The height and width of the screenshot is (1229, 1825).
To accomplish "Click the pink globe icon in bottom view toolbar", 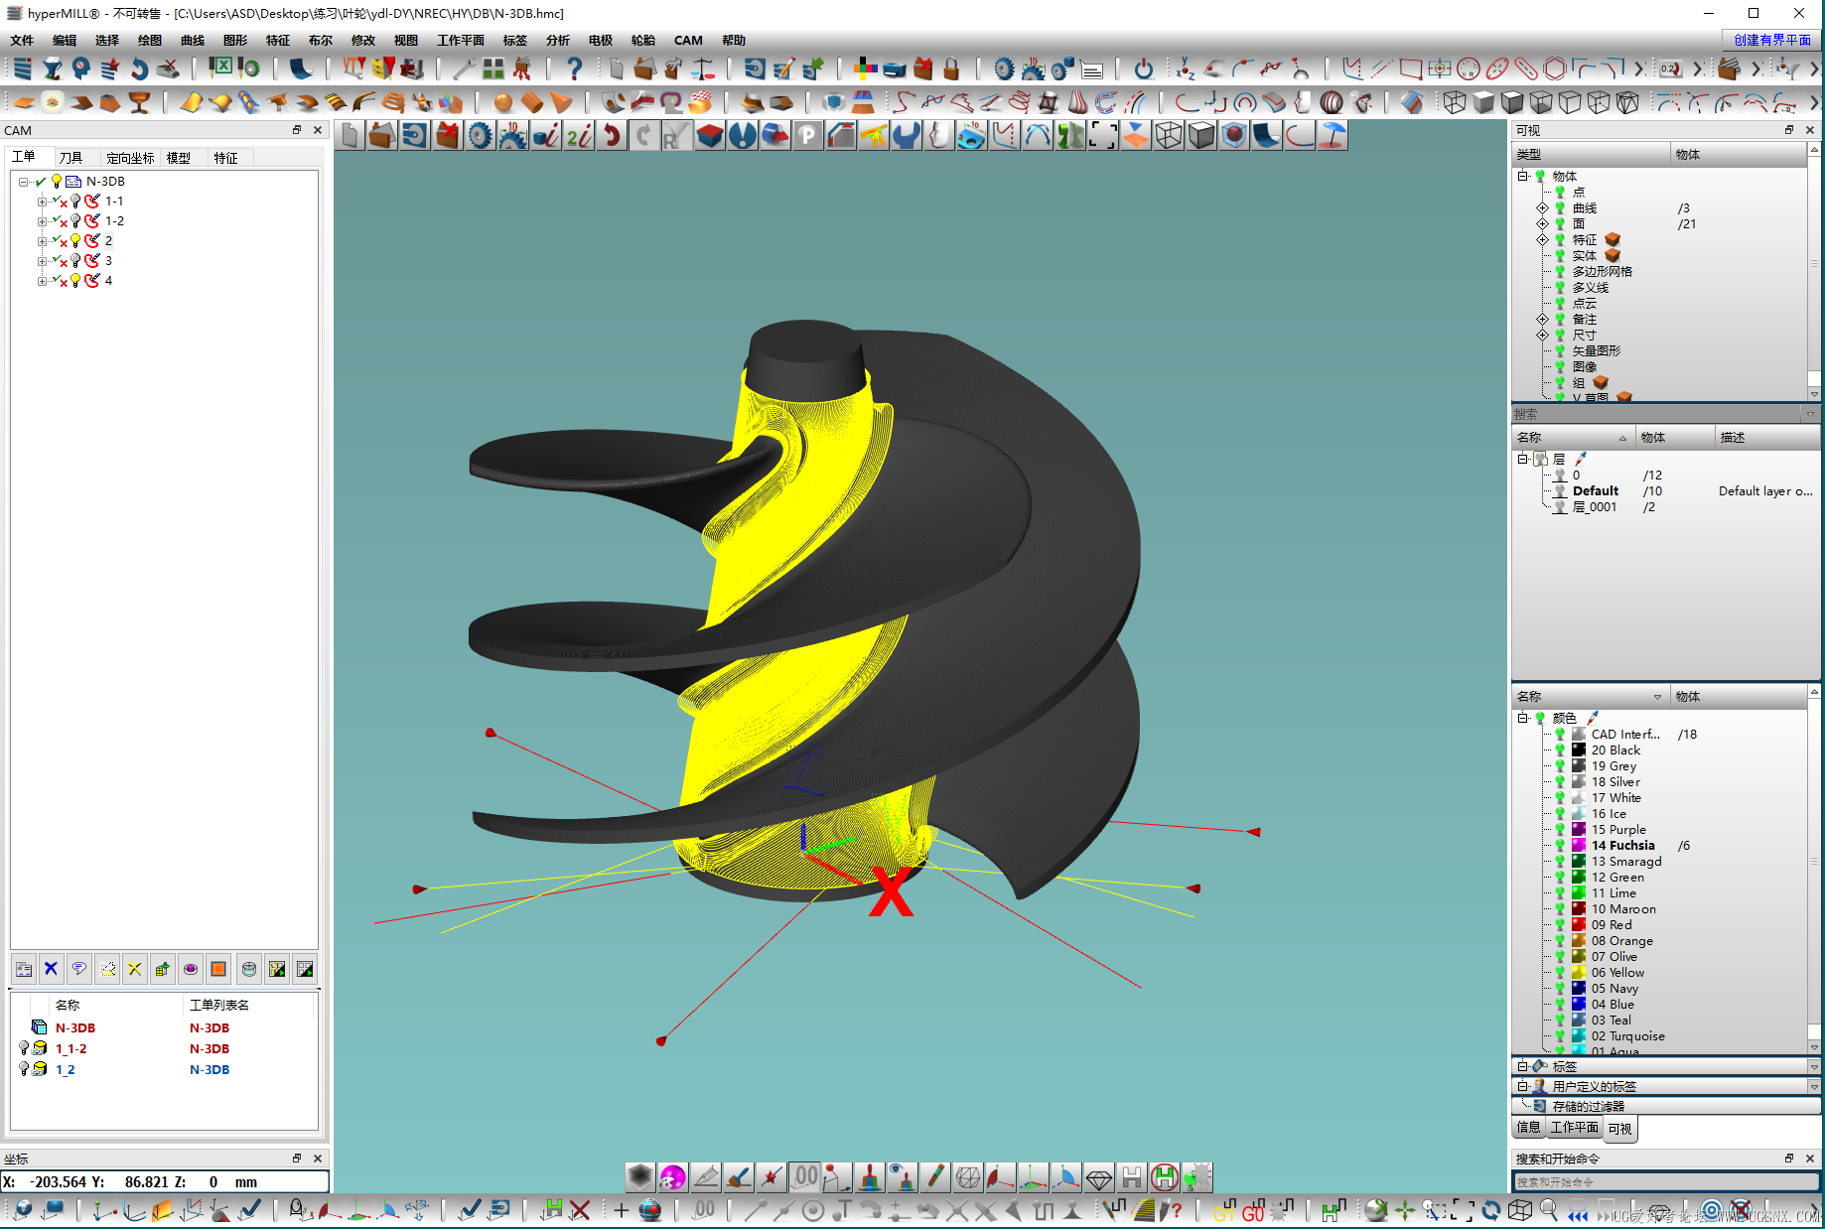I will [x=672, y=1177].
